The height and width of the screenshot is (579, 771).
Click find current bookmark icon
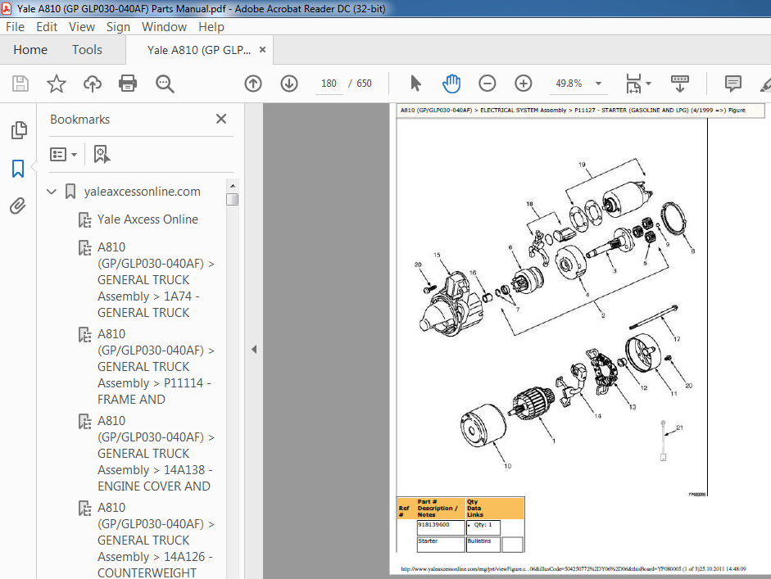[x=102, y=154]
